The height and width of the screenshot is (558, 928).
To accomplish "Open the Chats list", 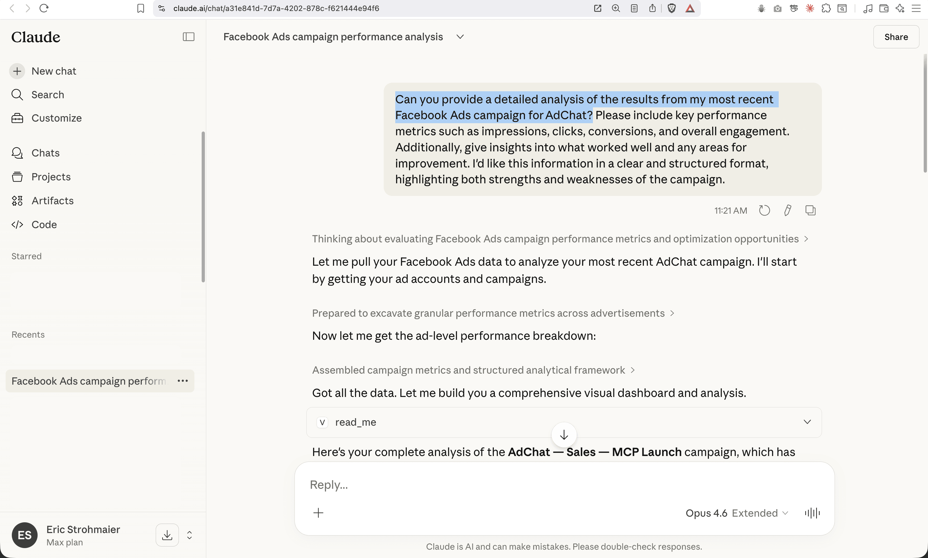I will (x=45, y=153).
